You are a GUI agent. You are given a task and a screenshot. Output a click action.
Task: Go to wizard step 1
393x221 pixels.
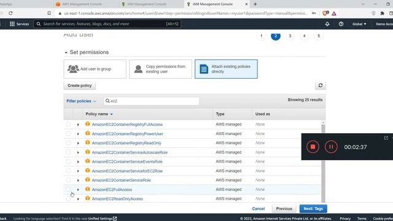(x=261, y=36)
